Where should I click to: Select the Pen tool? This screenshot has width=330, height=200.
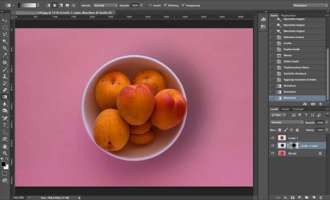[5, 118]
